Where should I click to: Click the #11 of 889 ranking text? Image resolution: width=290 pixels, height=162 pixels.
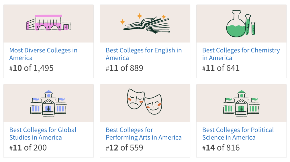click(x=124, y=68)
